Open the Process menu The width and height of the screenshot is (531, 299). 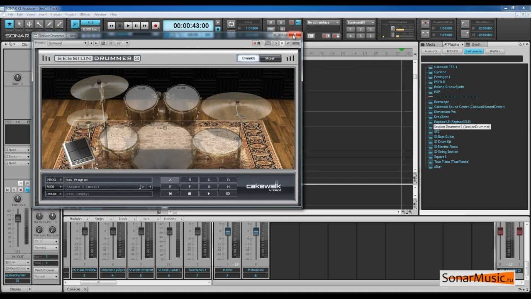click(56, 15)
